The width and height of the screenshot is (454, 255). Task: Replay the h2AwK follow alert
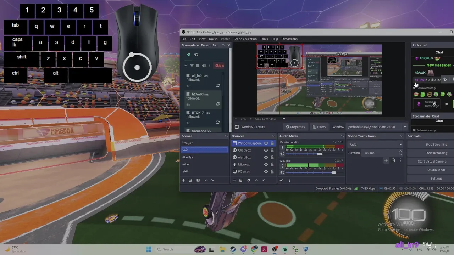click(x=218, y=104)
